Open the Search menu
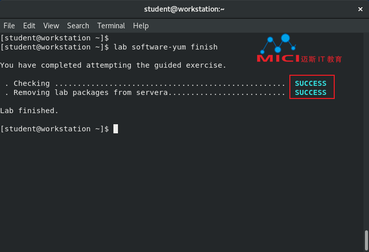 [x=78, y=26]
